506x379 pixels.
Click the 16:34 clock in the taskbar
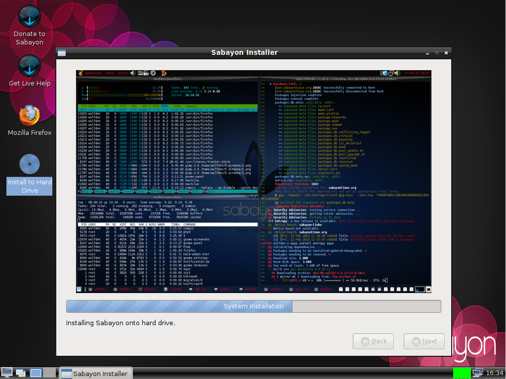point(494,373)
